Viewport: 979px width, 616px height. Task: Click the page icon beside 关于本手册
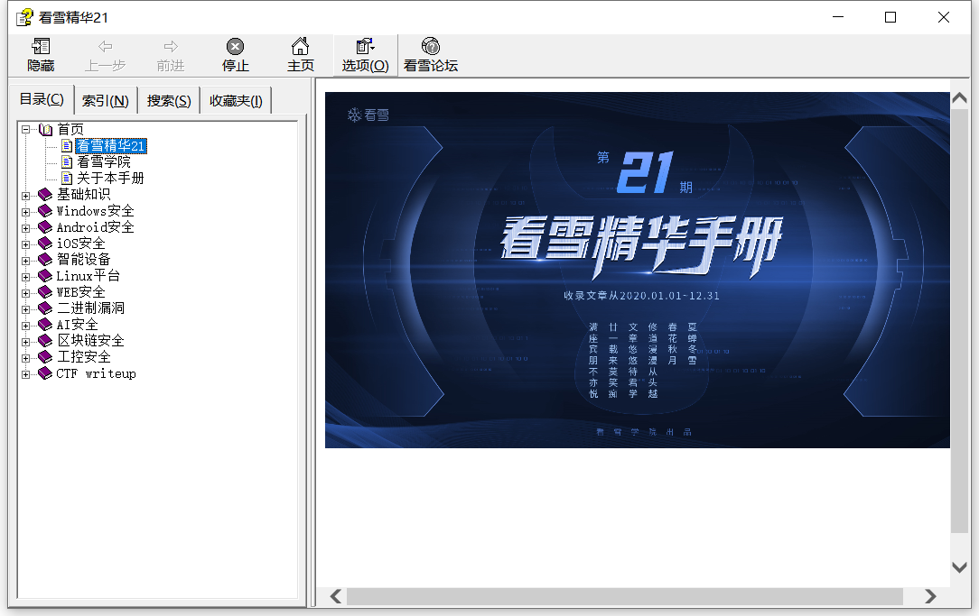pyautogui.click(x=67, y=179)
